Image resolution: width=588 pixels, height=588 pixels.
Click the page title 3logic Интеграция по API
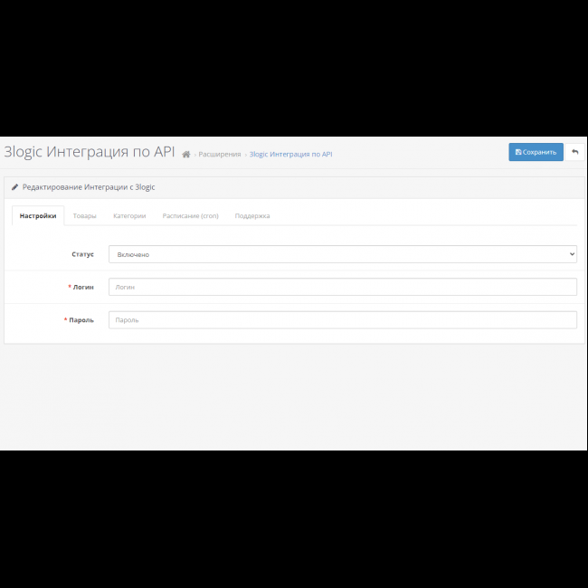[90, 152]
